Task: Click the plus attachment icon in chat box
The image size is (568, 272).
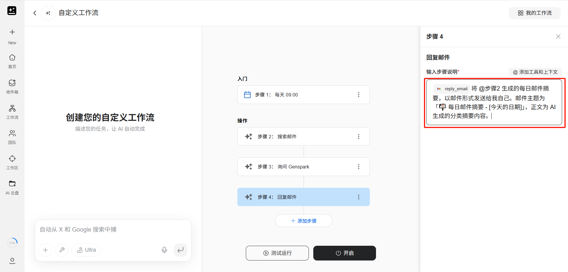Action: 45,250
